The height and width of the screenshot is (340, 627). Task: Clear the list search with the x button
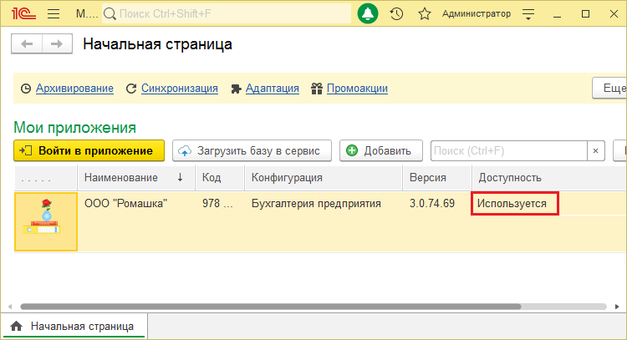(x=596, y=151)
